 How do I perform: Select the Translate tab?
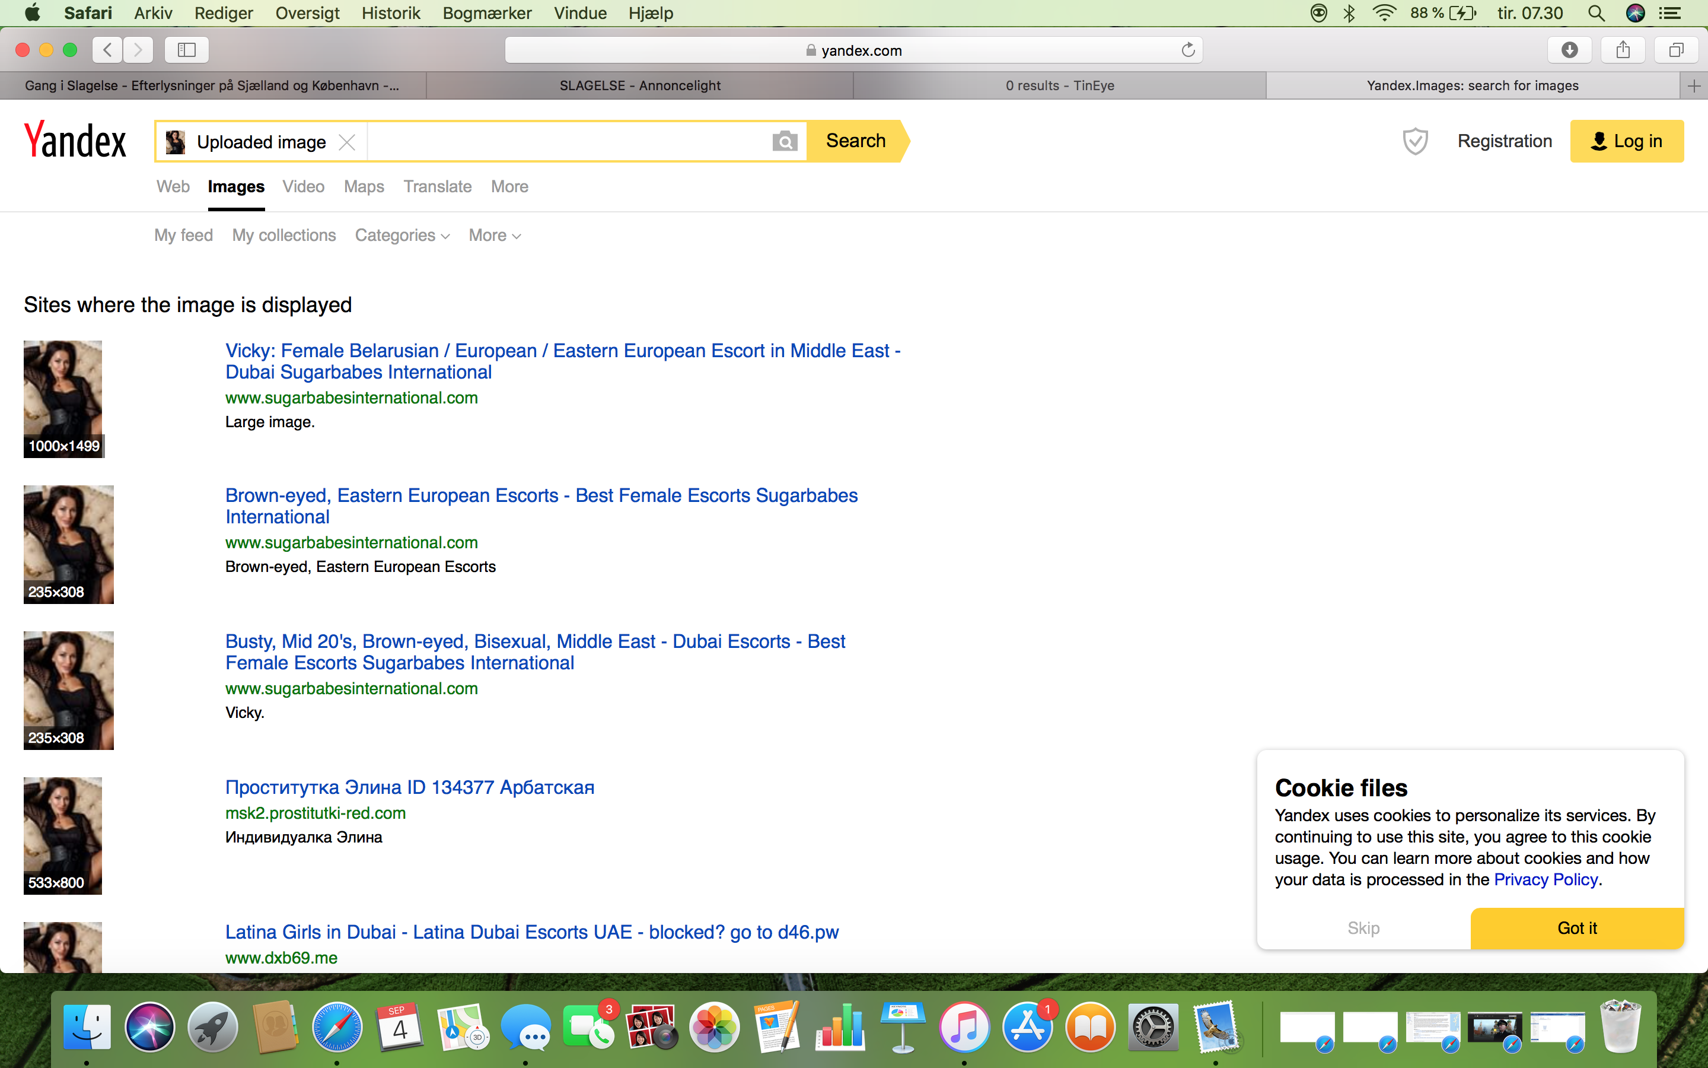[438, 186]
